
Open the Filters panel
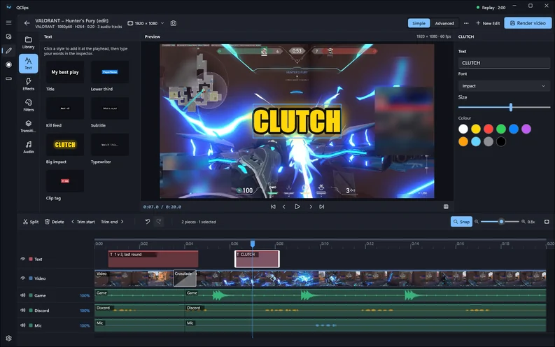28,106
